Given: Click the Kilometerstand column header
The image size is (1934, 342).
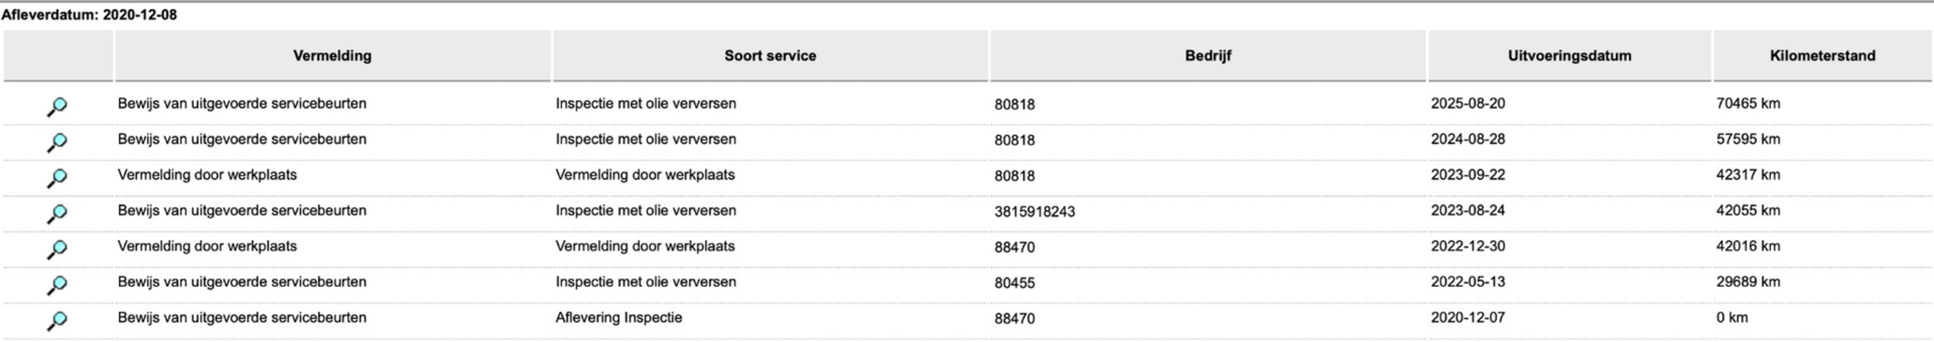Looking at the screenshot, I should [1822, 56].
